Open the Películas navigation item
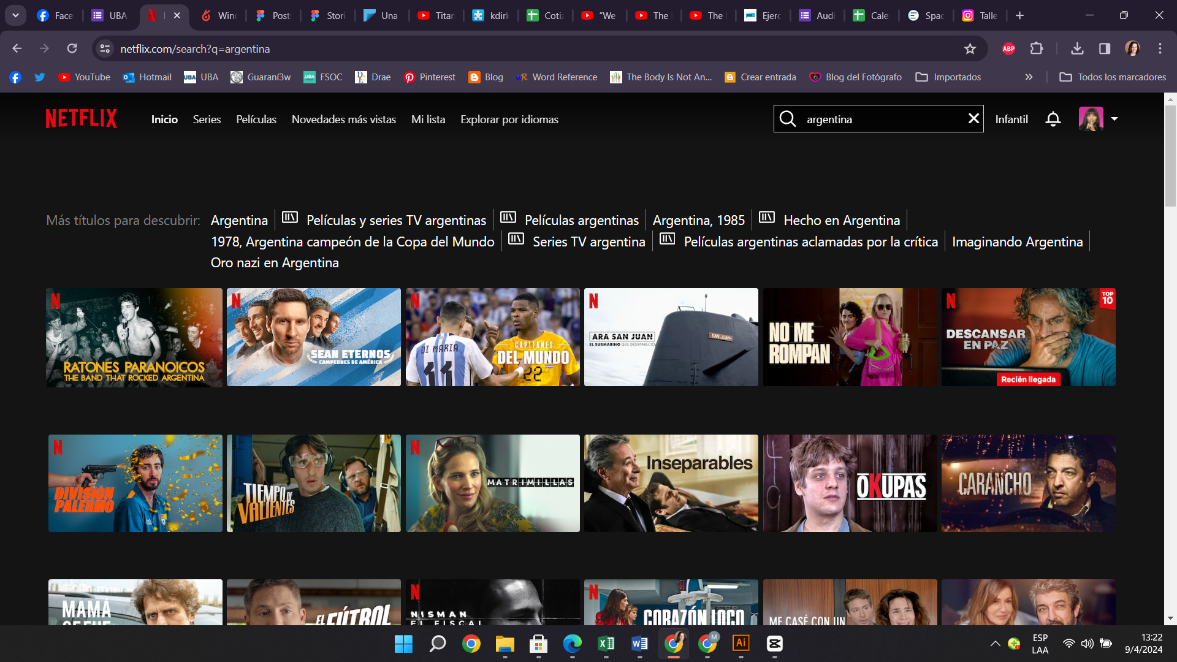This screenshot has width=1177, height=662. pos(256,120)
